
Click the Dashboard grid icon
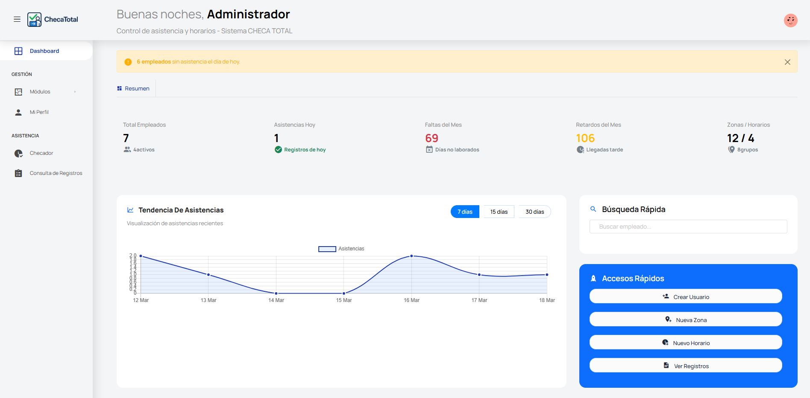18,51
